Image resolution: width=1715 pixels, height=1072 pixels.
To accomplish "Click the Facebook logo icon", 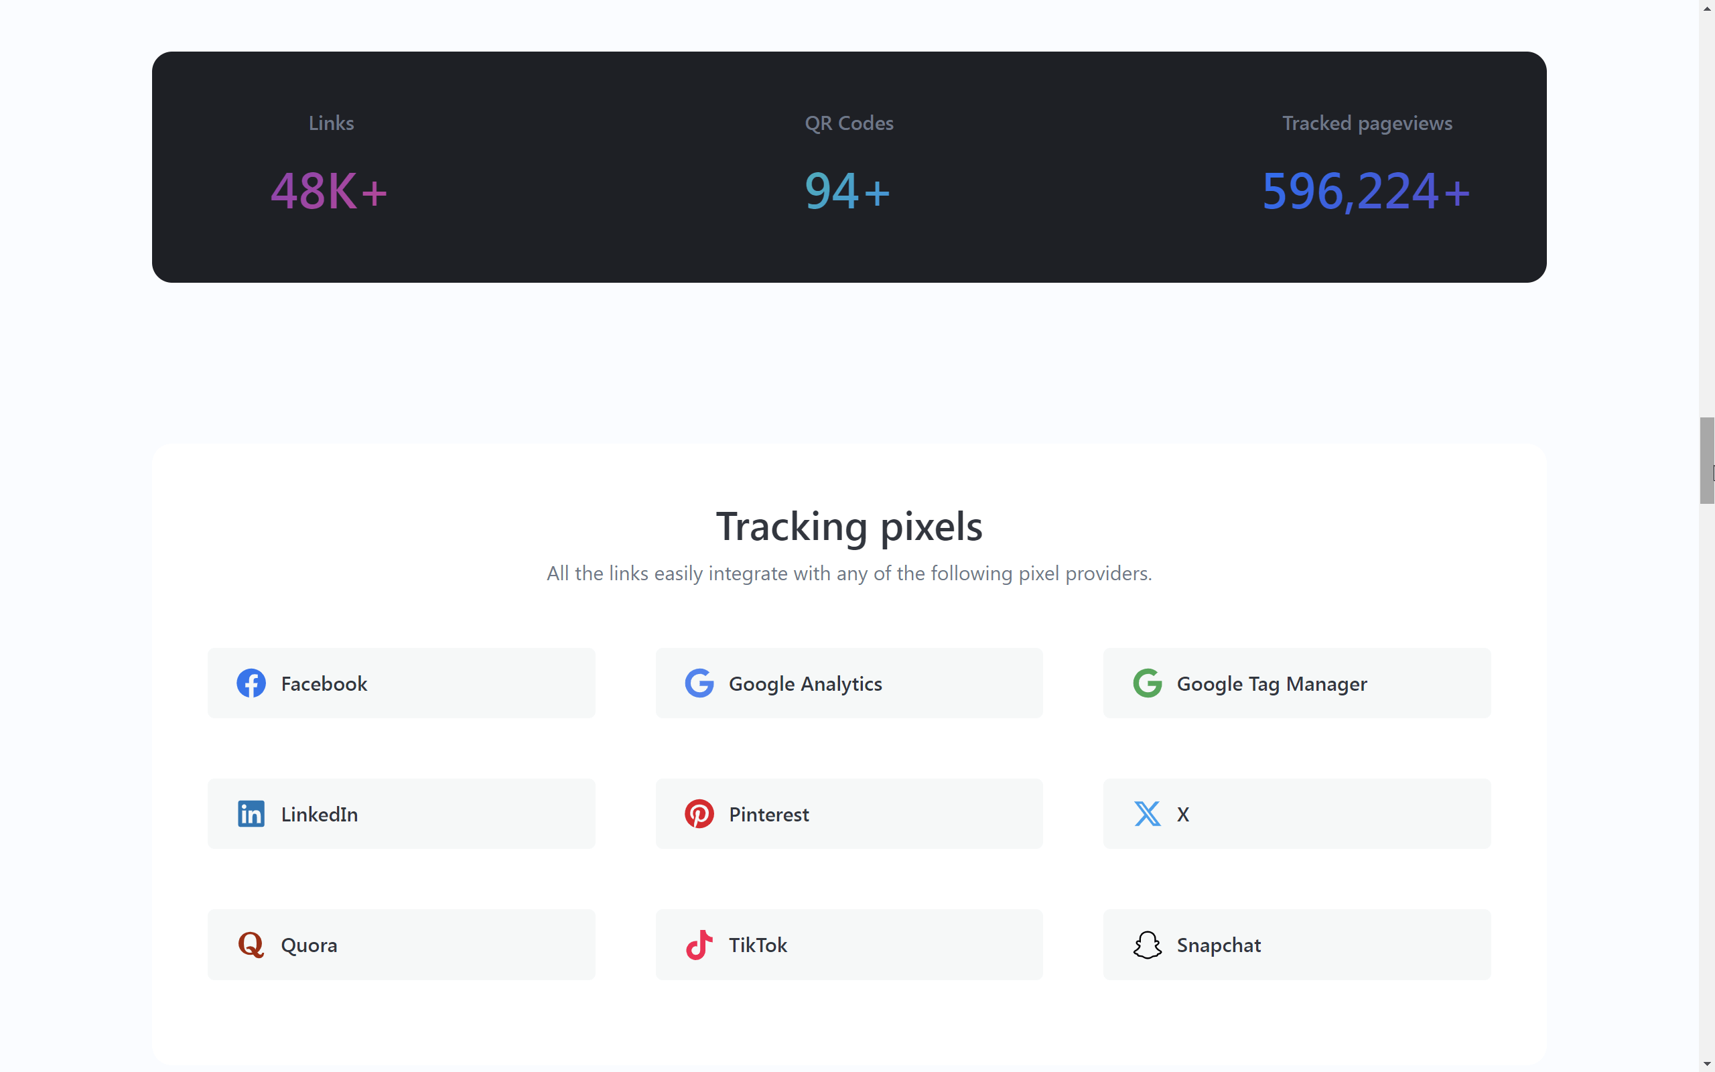I will pos(251,683).
